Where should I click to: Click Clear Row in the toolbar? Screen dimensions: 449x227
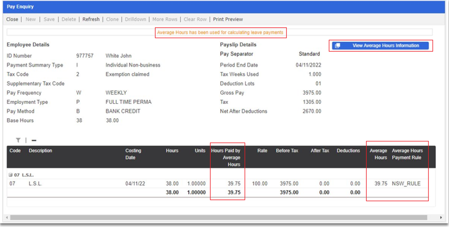point(195,19)
